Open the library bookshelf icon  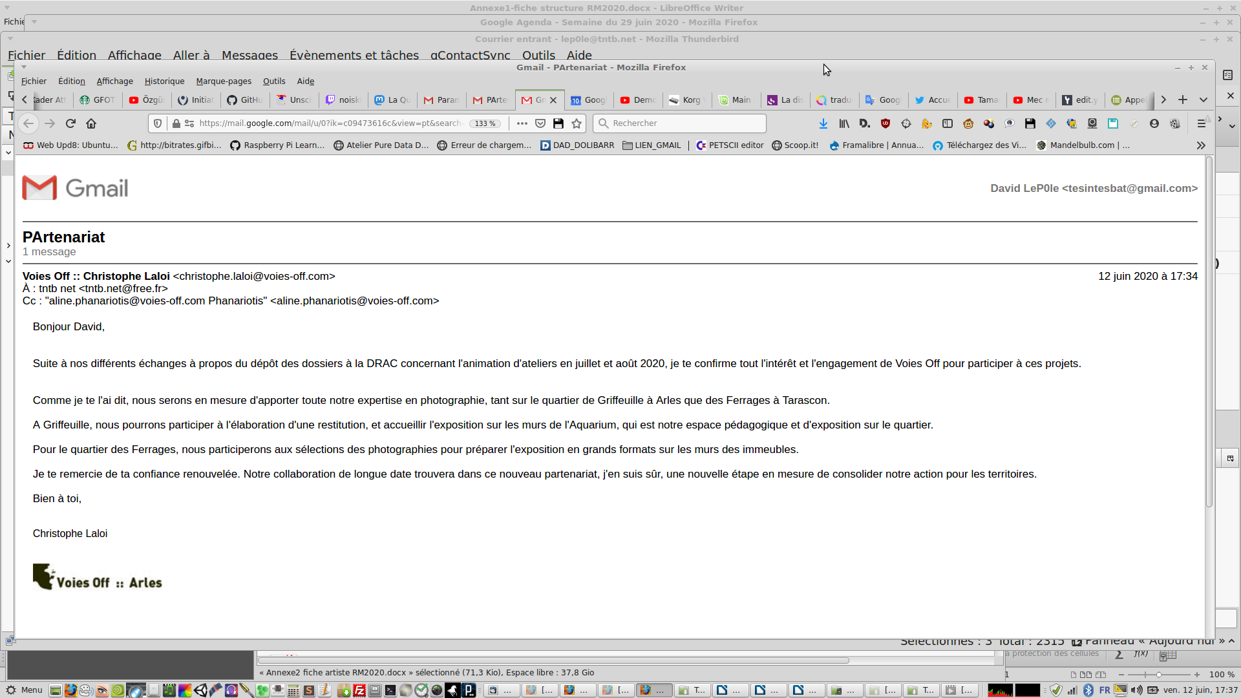[x=844, y=123]
